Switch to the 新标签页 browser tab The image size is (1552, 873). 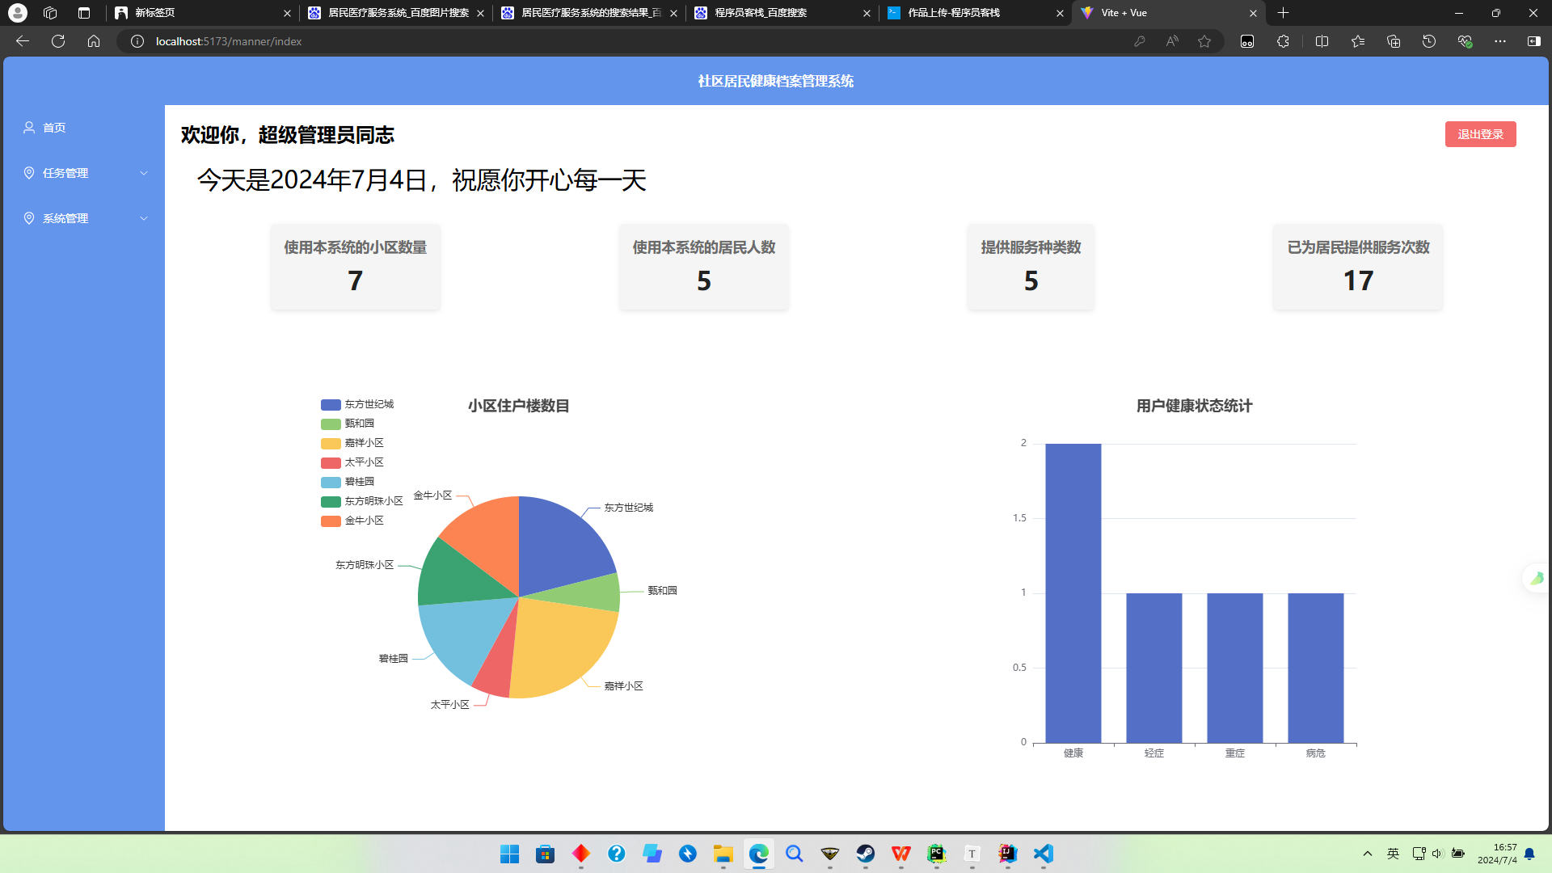click(202, 13)
